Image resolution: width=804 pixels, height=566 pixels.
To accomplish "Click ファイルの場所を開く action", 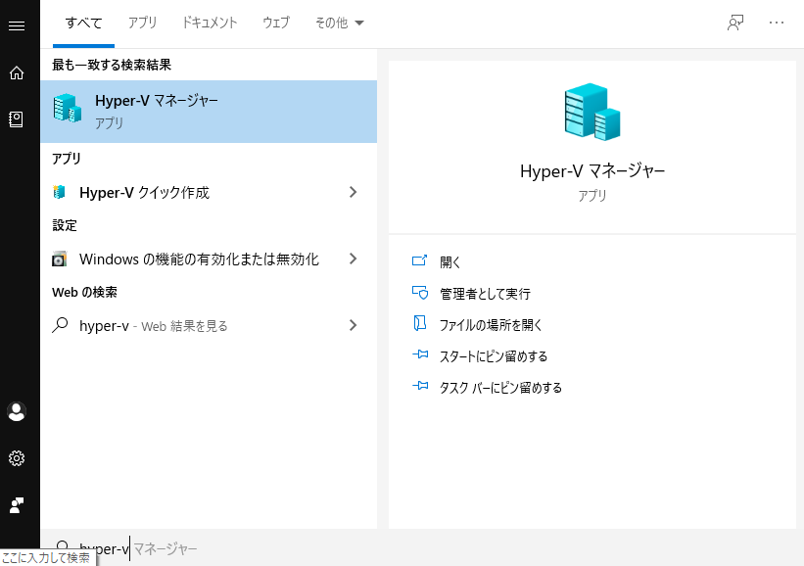I will click(x=491, y=325).
